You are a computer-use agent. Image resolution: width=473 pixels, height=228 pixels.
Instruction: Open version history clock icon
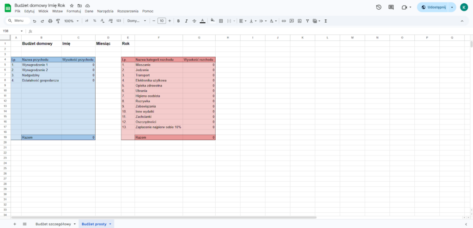379,7
